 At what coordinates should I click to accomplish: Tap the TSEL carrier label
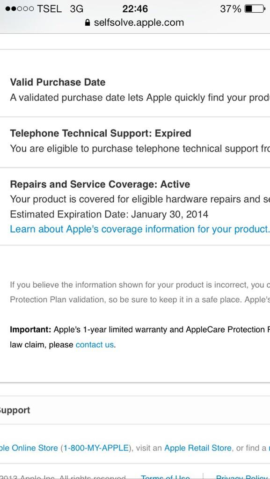pos(49,9)
